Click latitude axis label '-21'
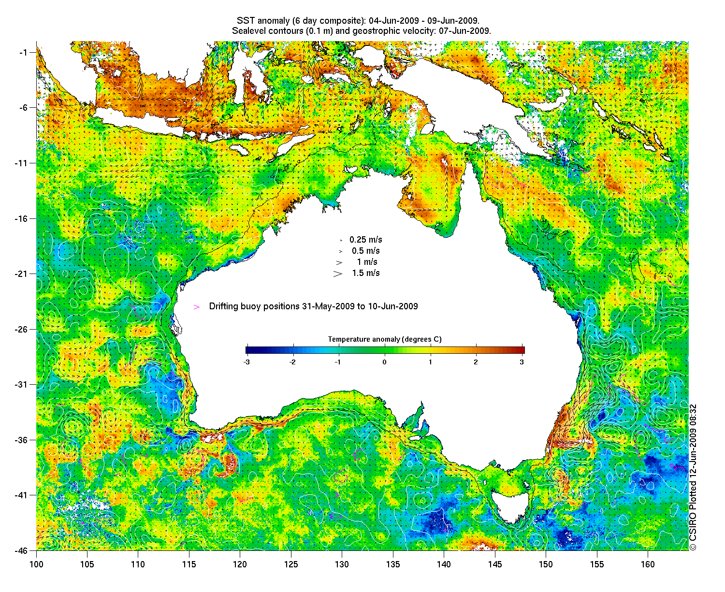 click(x=21, y=274)
